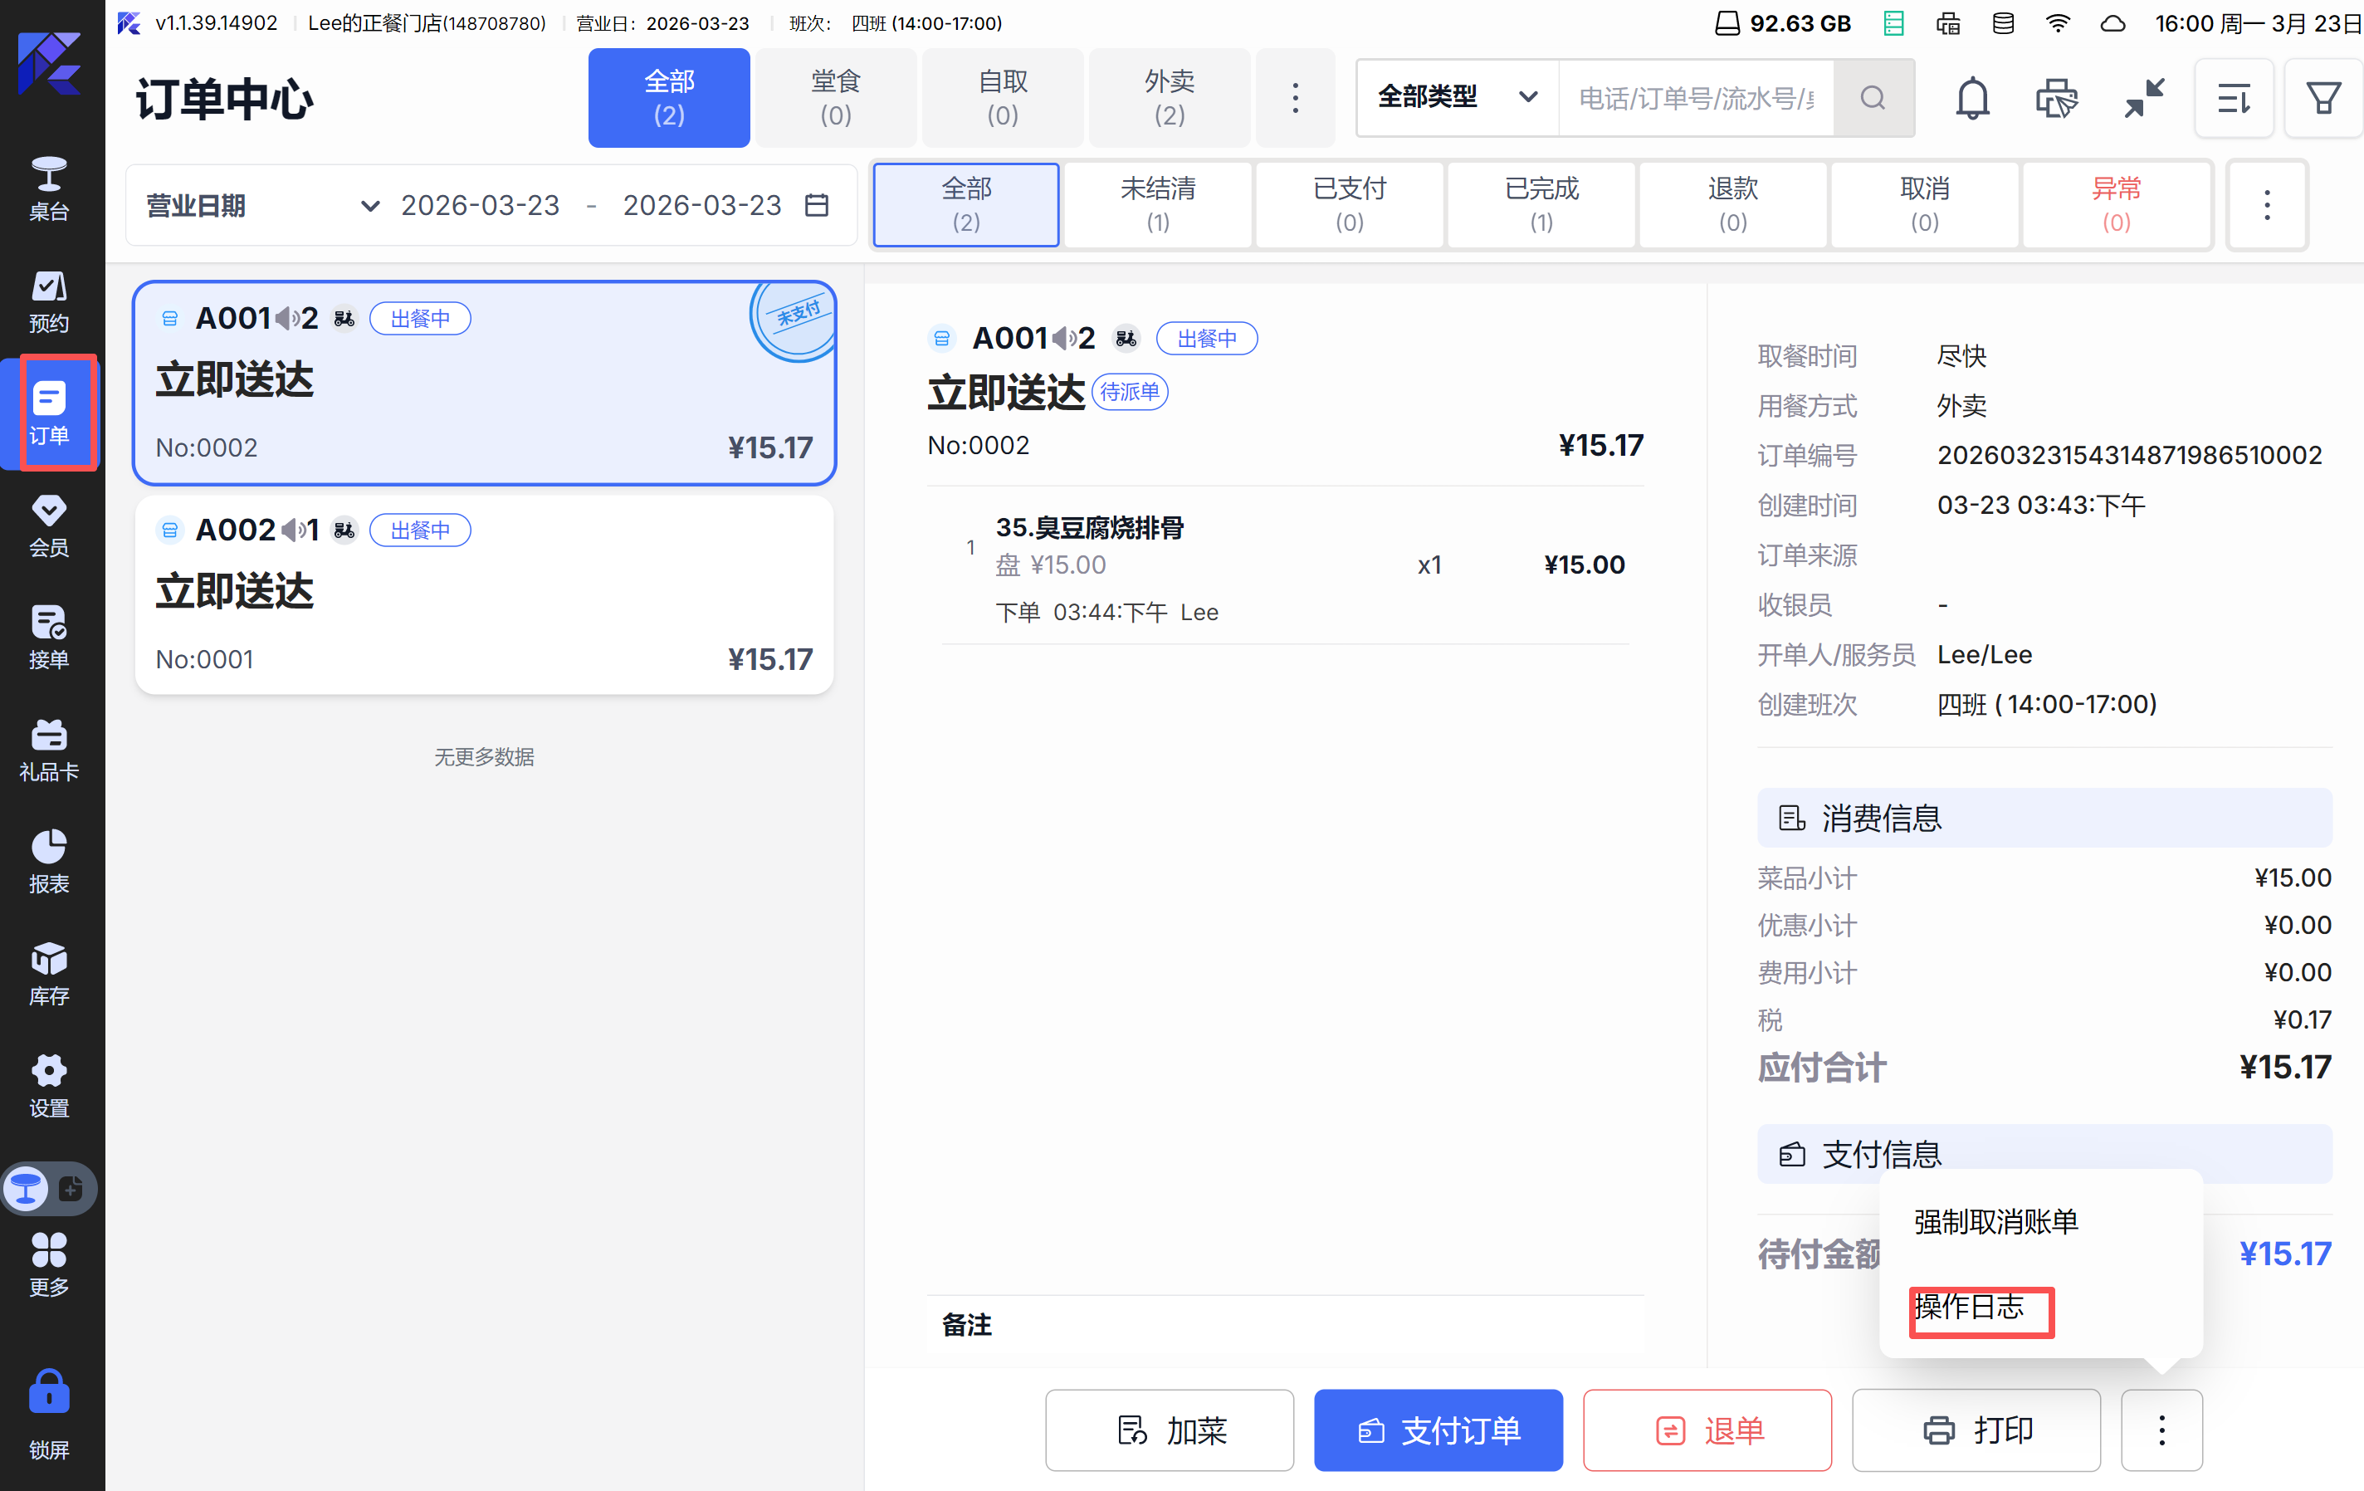Open the 桌台 tables sidebar icon
2364x1491 pixels.
pyautogui.click(x=48, y=188)
